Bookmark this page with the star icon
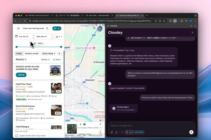The height and width of the screenshot is (140, 211). tap(164, 21)
